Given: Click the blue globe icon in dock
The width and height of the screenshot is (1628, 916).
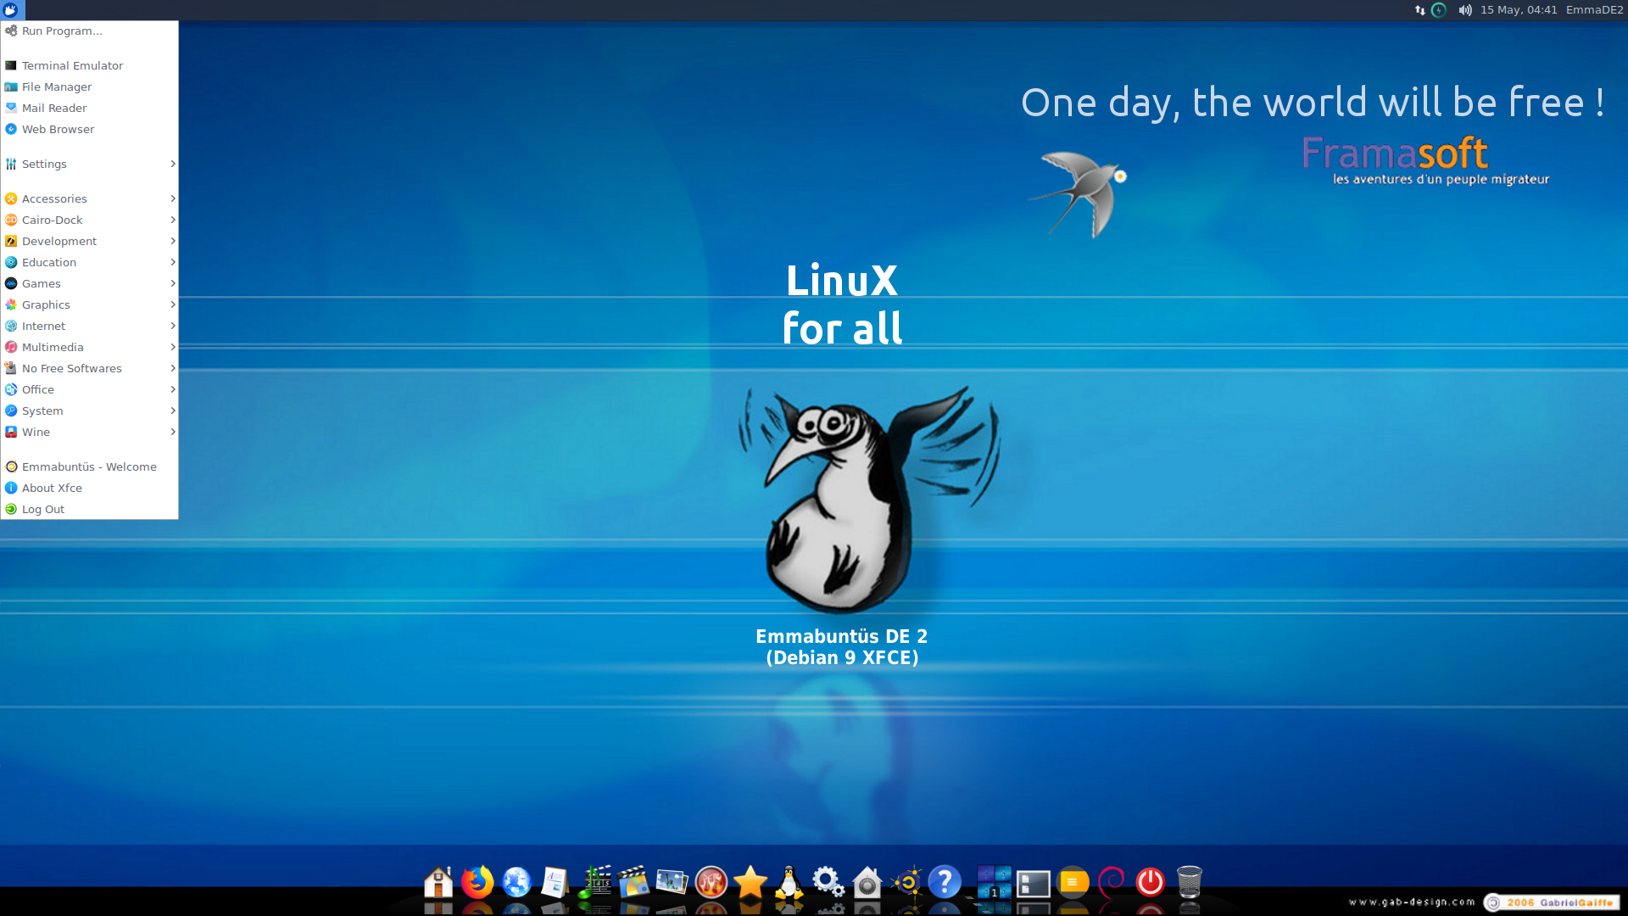Looking at the screenshot, I should tap(516, 882).
